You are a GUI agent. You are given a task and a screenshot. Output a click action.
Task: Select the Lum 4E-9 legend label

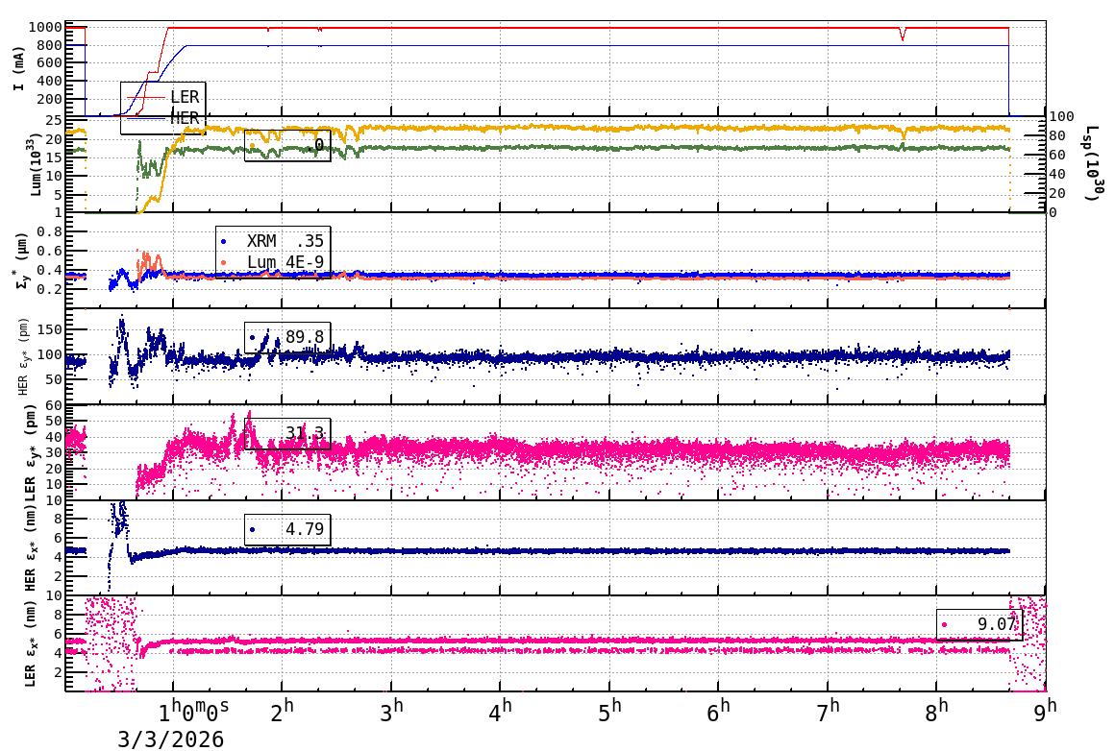[273, 262]
